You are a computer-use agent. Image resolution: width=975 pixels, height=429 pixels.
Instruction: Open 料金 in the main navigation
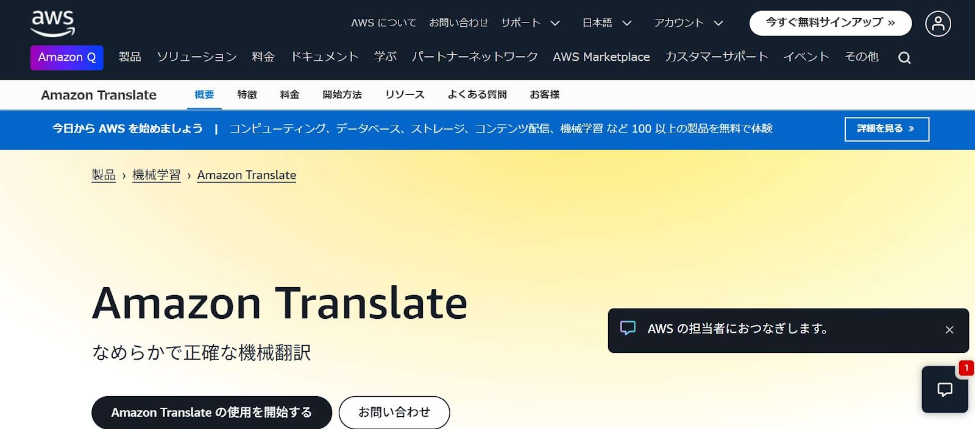(x=263, y=57)
